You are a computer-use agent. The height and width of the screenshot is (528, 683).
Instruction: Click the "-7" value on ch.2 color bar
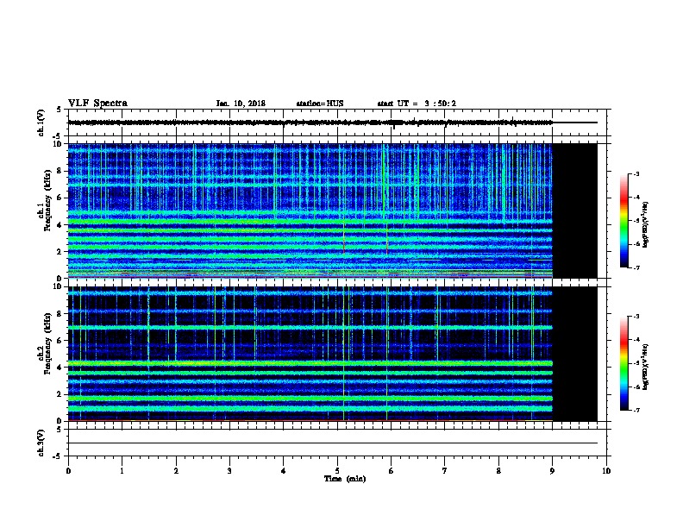[636, 411]
